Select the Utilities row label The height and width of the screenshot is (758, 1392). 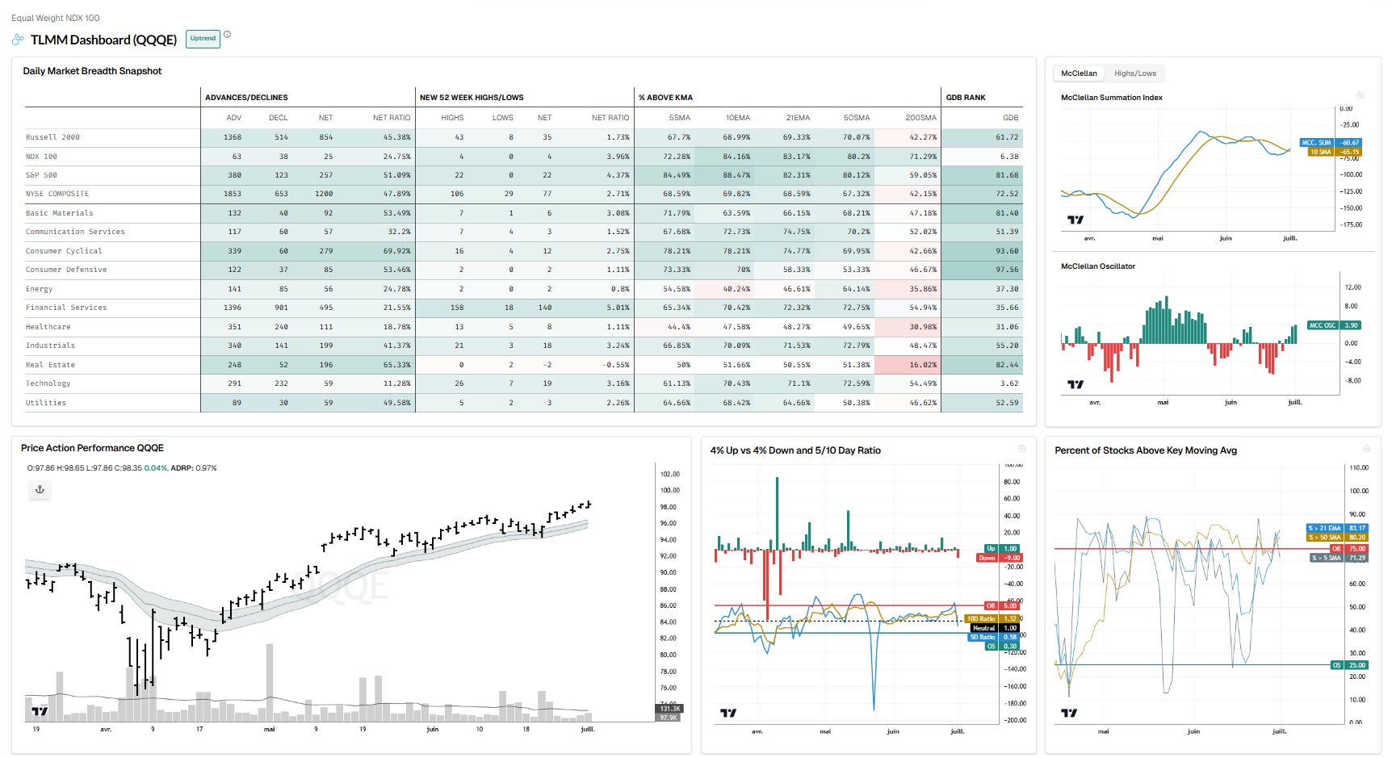[46, 403]
